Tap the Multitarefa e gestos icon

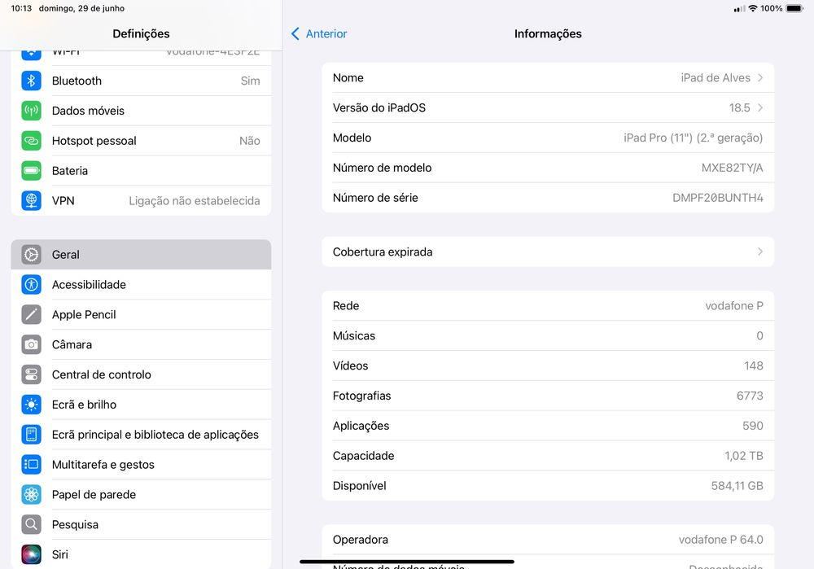coord(31,465)
